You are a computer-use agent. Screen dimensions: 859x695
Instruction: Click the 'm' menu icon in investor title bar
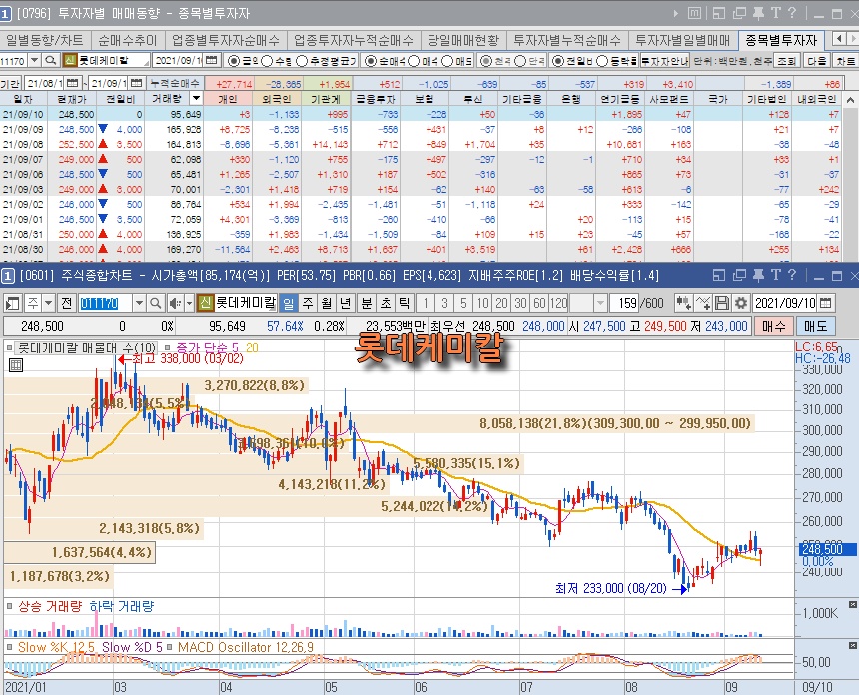coord(694,13)
